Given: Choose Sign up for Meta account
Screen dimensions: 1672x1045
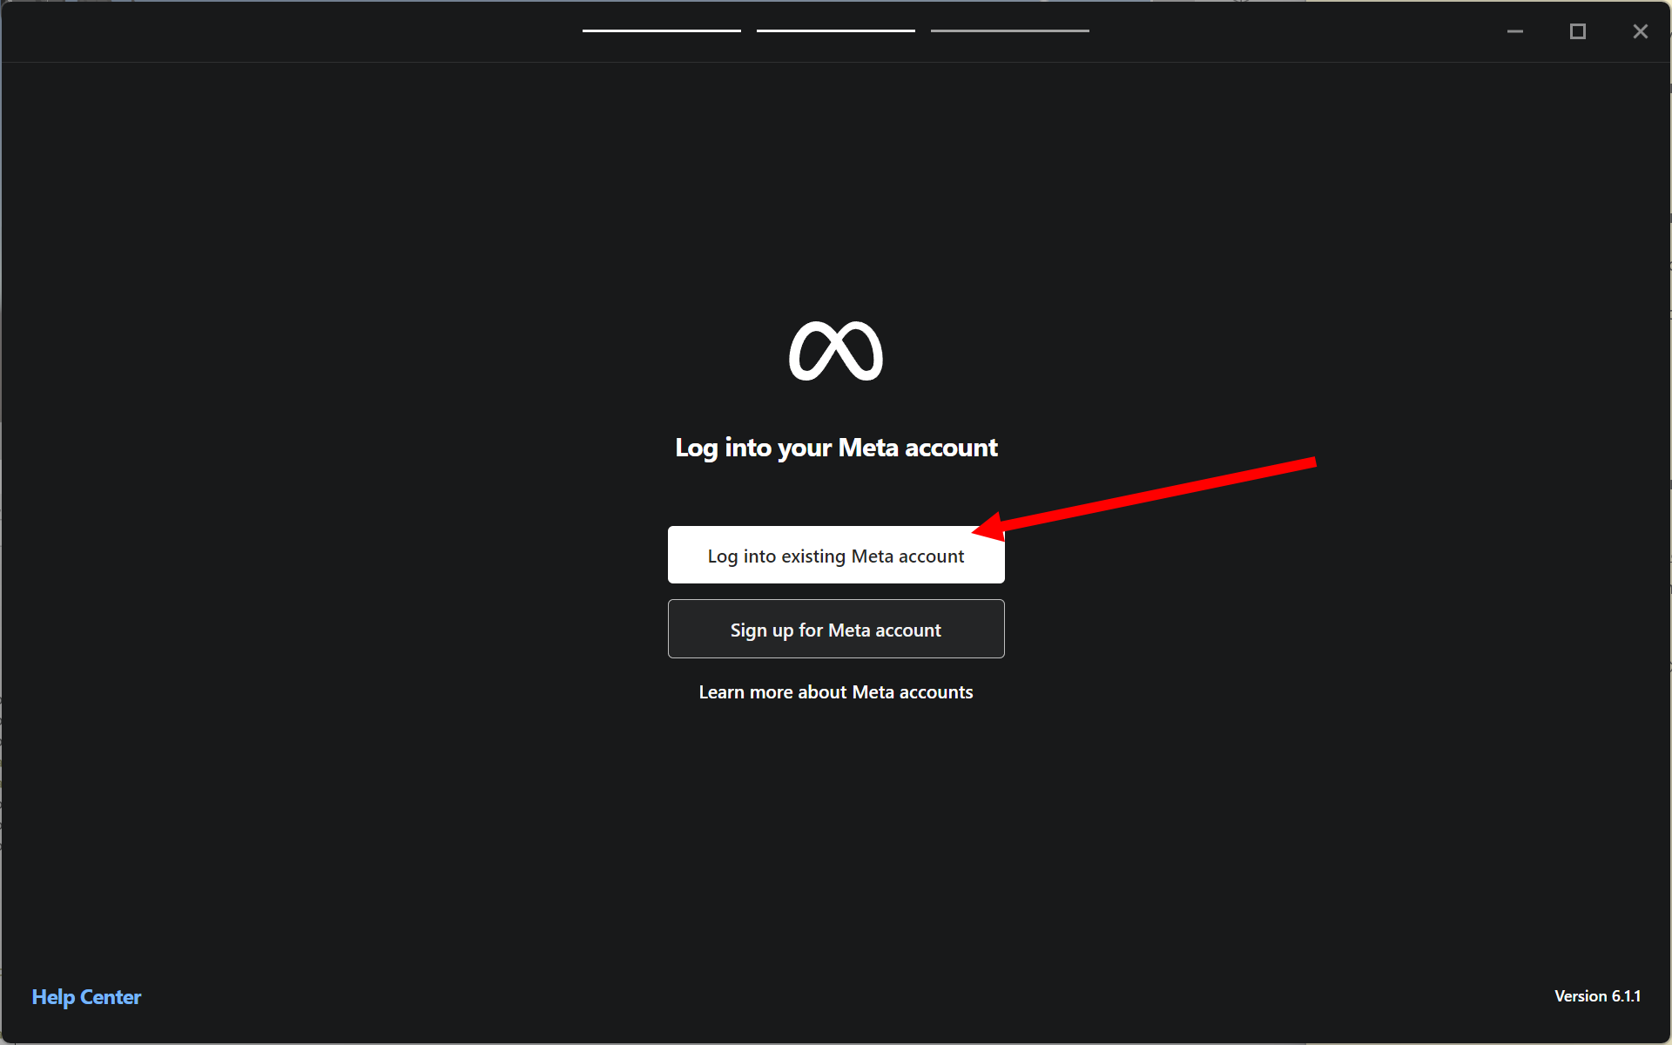Looking at the screenshot, I should (836, 629).
